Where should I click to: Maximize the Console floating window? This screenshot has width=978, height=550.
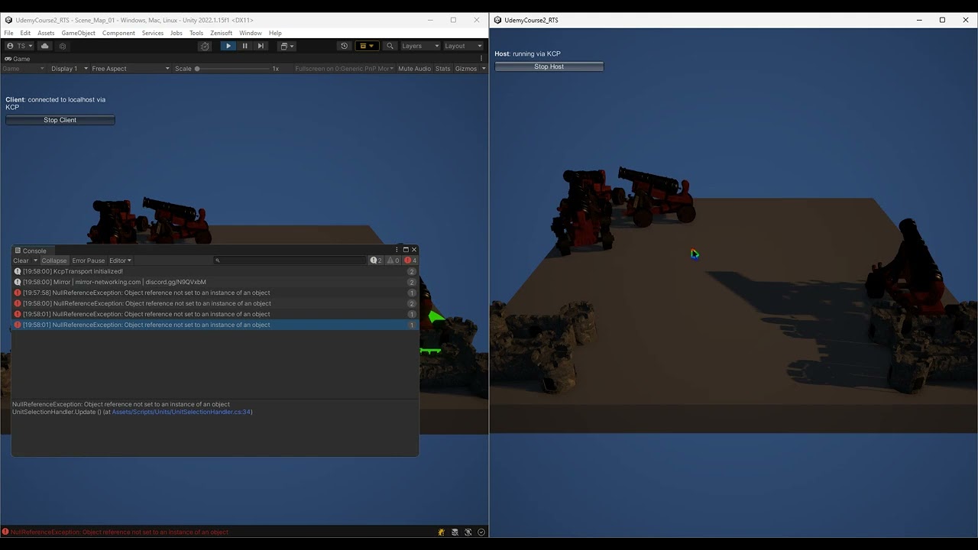pyautogui.click(x=406, y=250)
